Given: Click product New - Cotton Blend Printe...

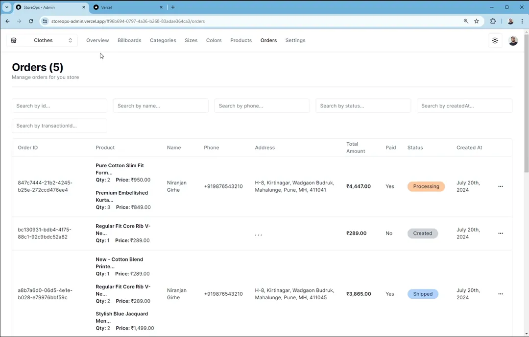Looking at the screenshot, I should [x=119, y=263].
